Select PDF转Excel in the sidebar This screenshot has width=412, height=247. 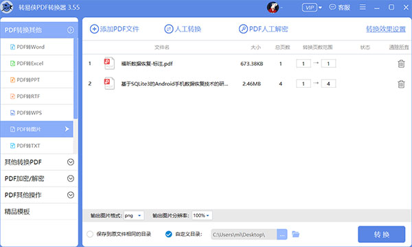[37, 63]
